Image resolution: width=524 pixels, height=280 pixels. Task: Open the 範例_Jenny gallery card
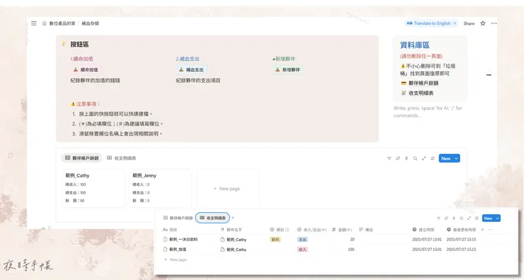(160, 188)
